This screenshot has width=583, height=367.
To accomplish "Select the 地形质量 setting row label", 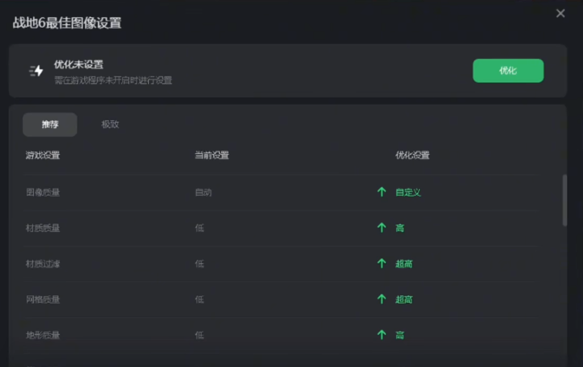I will pos(43,335).
